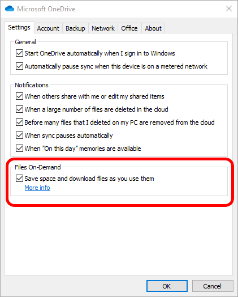Click the Files On-Demand group label
Screen dimensions: 238x297
click(x=38, y=167)
